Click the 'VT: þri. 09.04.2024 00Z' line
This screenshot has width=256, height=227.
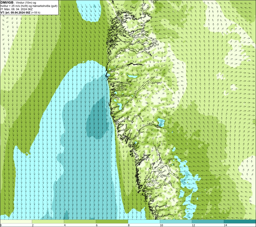click(x=15, y=13)
